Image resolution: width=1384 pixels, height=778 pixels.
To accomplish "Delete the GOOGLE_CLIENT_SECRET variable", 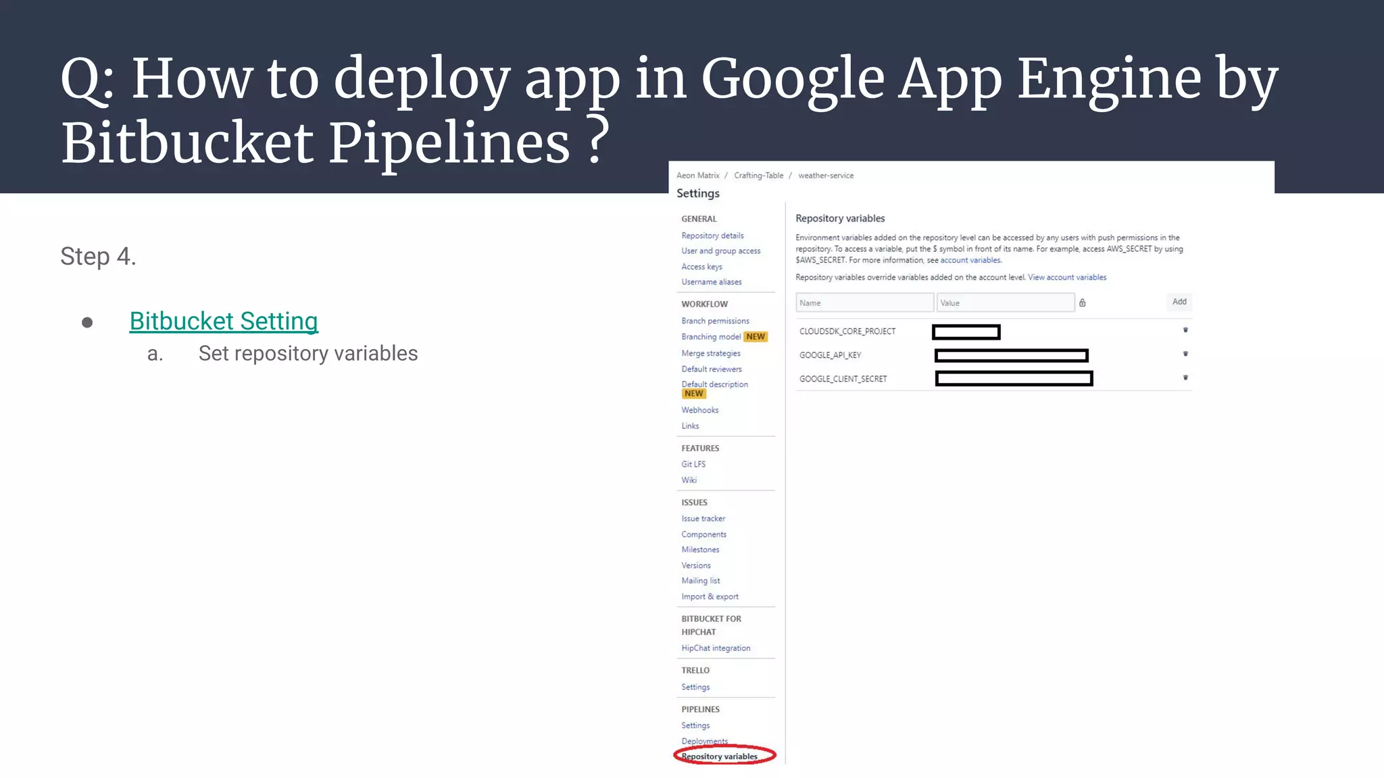I will [1185, 378].
